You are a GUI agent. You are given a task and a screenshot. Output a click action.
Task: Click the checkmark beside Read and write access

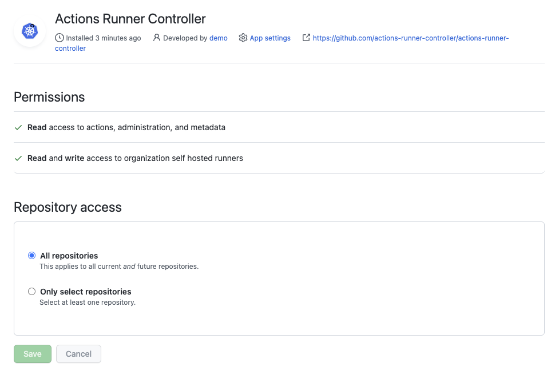pyautogui.click(x=18, y=158)
